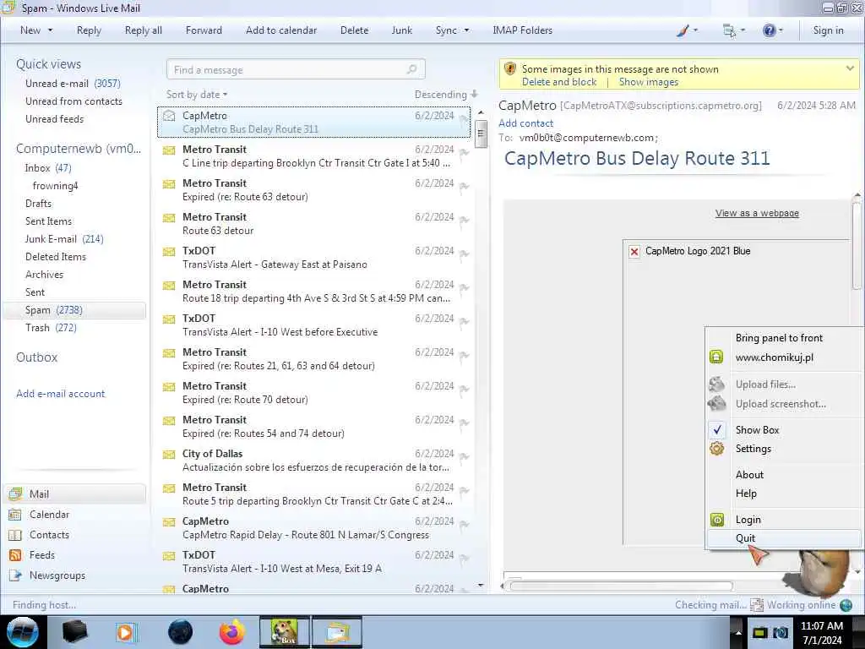Screen dimensions: 865x649
Task: Open the New message dropdown arrow
Action: [x=50, y=30]
